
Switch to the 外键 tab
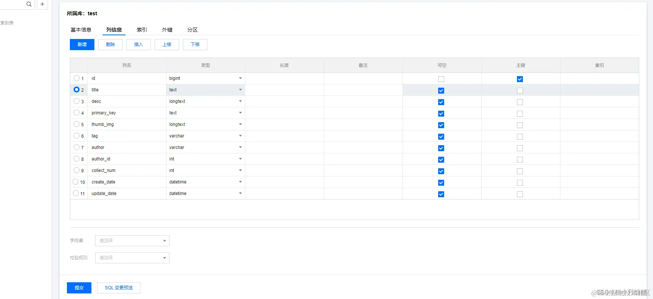point(167,30)
